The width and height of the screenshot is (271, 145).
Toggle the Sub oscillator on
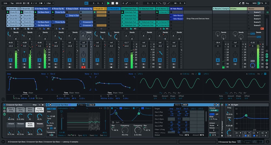[51, 109]
